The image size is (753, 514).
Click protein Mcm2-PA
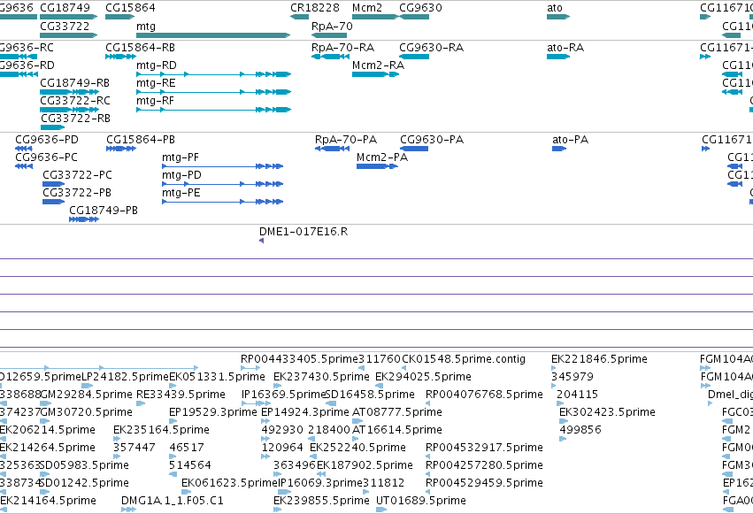coord(377,166)
